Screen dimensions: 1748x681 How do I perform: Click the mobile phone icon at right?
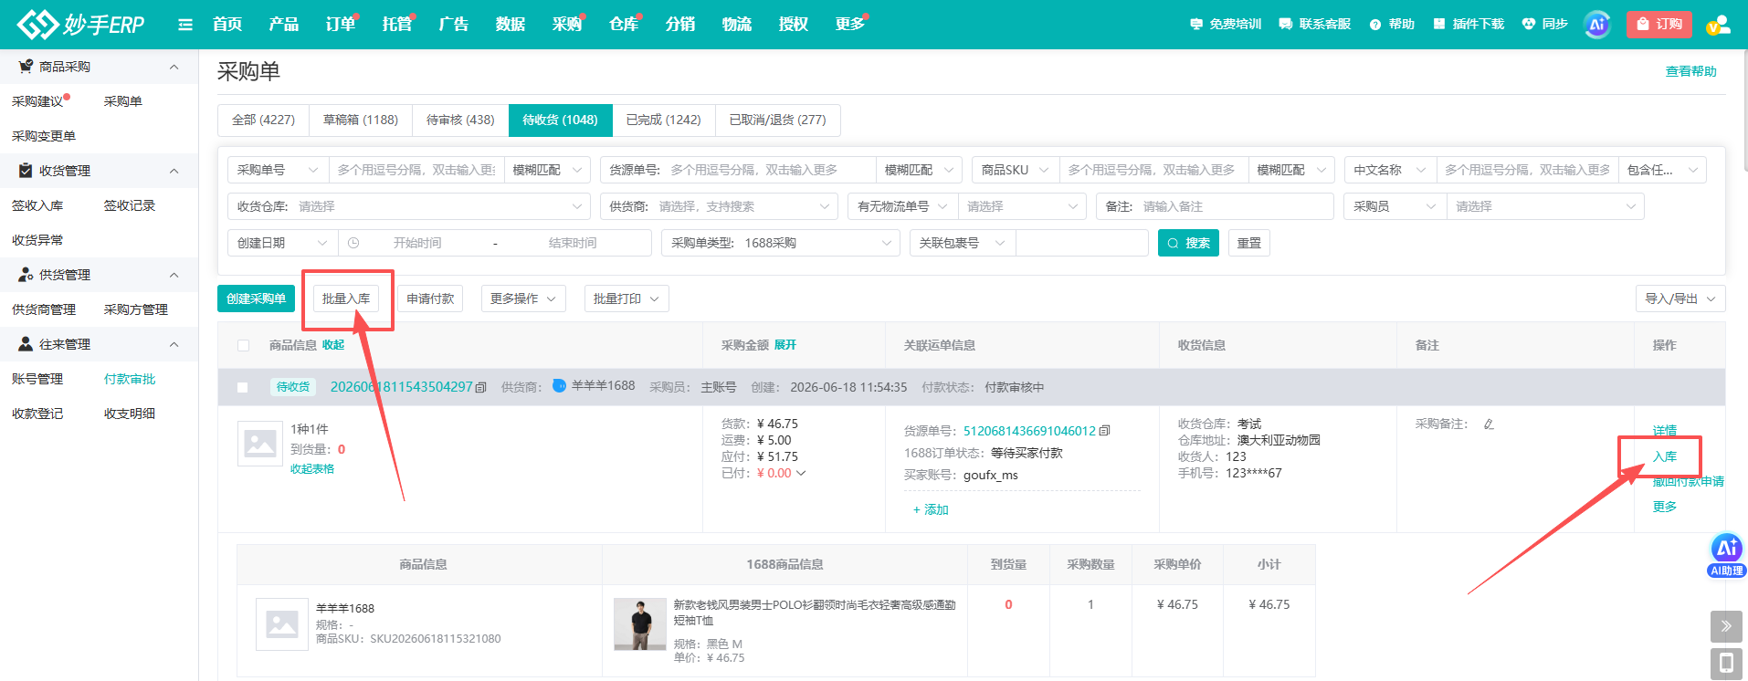click(1726, 664)
